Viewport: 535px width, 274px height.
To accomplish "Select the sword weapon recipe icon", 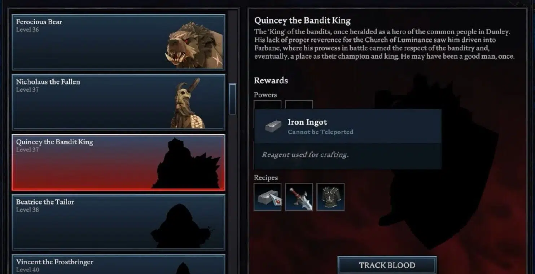I will [299, 197].
